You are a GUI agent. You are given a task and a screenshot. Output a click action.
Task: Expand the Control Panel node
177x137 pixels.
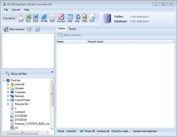point(8,100)
